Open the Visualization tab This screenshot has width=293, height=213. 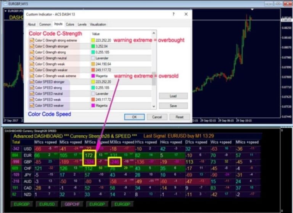click(x=98, y=24)
